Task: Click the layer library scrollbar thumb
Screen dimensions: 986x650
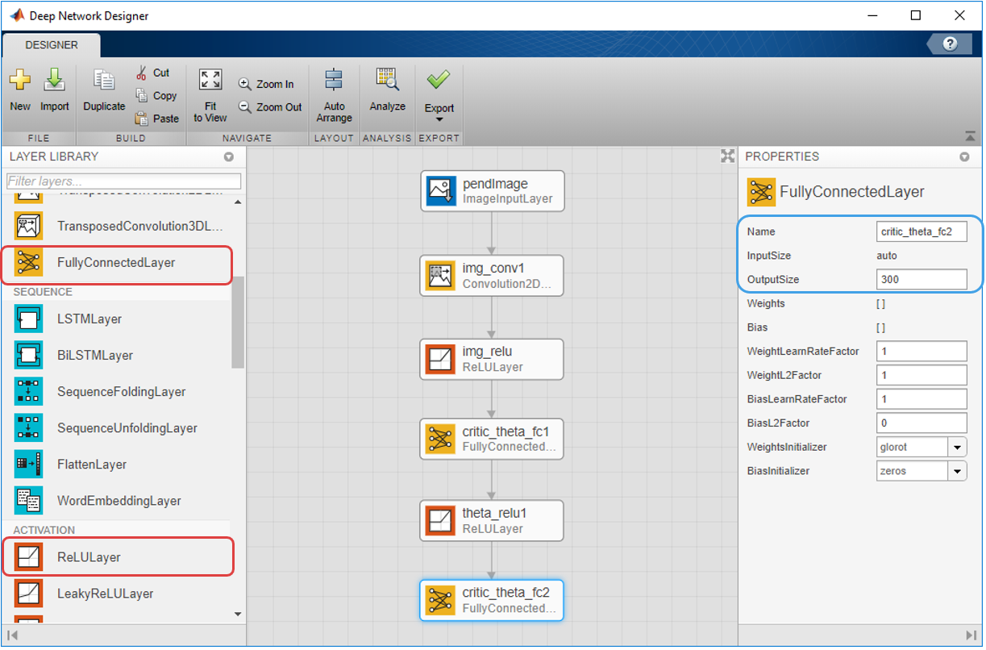Action: coord(238,321)
